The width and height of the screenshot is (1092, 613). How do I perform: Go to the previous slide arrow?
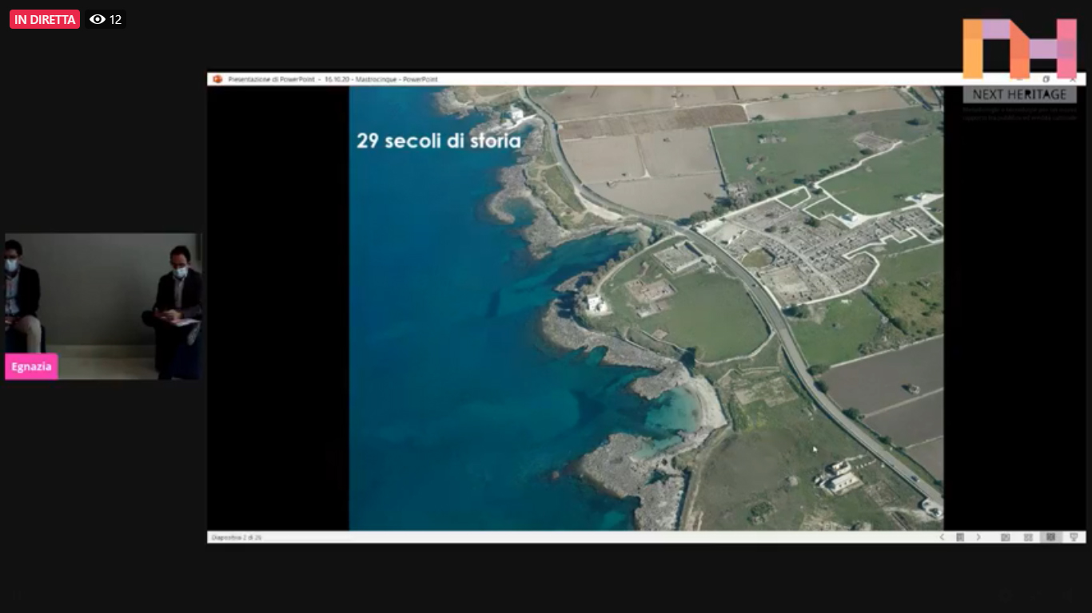coord(942,537)
